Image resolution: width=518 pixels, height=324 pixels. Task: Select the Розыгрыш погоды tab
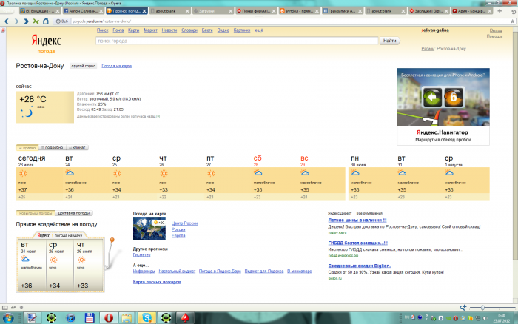36,213
